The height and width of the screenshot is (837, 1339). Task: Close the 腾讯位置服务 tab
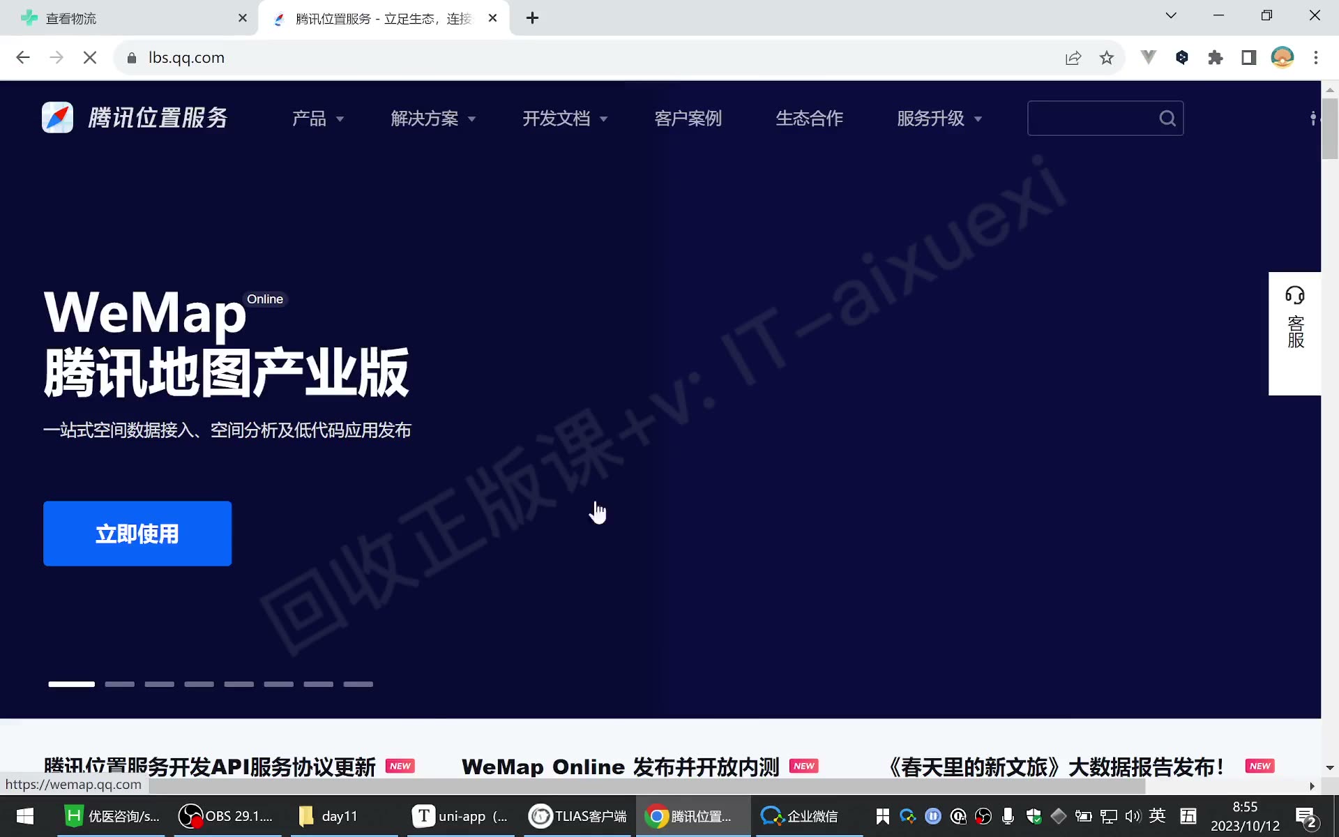tap(493, 18)
